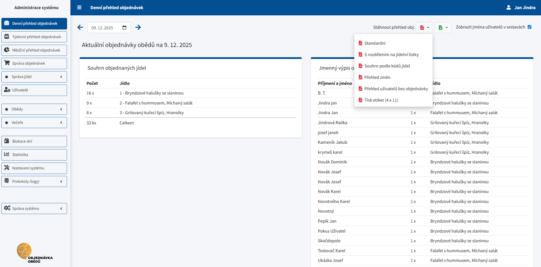Viewport: 541px width, 267px height.
Task: Click the Statistika chart icon in sidebar
Action: coord(7,154)
